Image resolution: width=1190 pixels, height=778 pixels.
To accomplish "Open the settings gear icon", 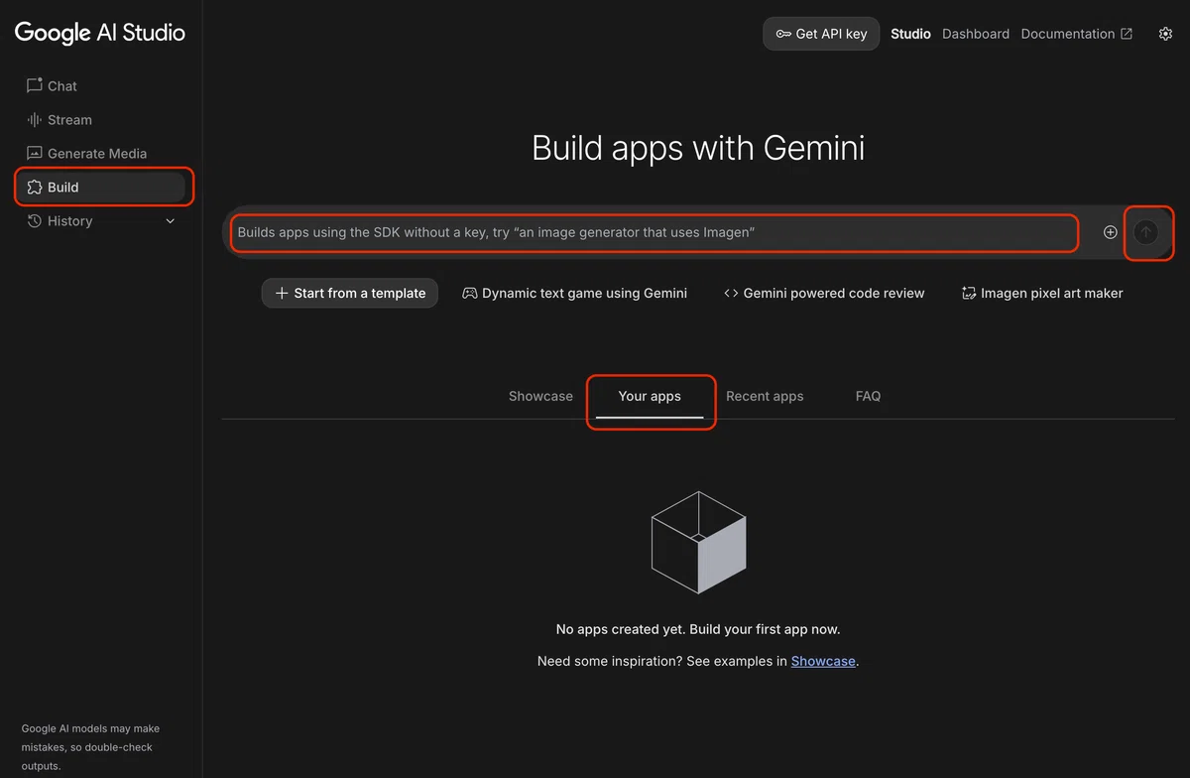I will tap(1165, 34).
